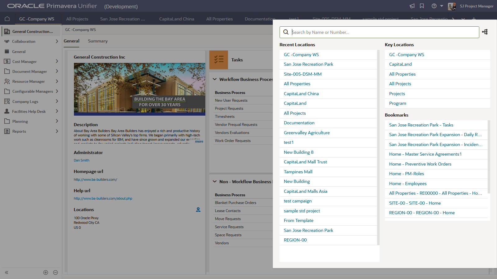Click the expand all plus circle icon
Image resolution: width=497 pixels, height=279 pixels.
click(x=46, y=272)
